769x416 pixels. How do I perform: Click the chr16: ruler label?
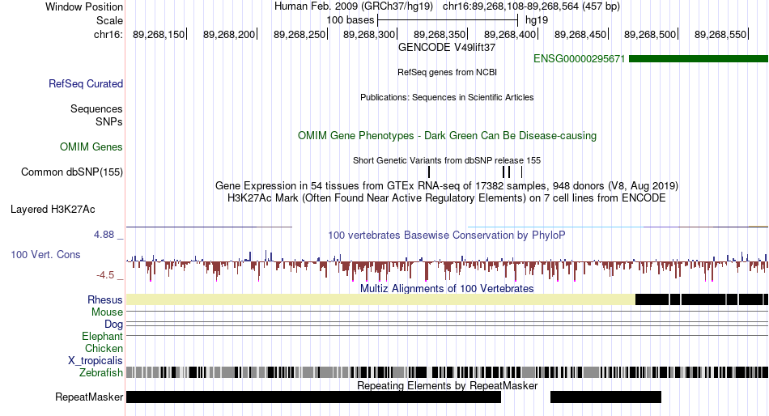[x=108, y=34]
